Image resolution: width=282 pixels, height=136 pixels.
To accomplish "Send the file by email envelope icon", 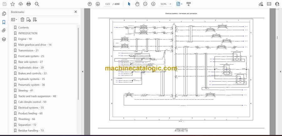I will 269,4.
